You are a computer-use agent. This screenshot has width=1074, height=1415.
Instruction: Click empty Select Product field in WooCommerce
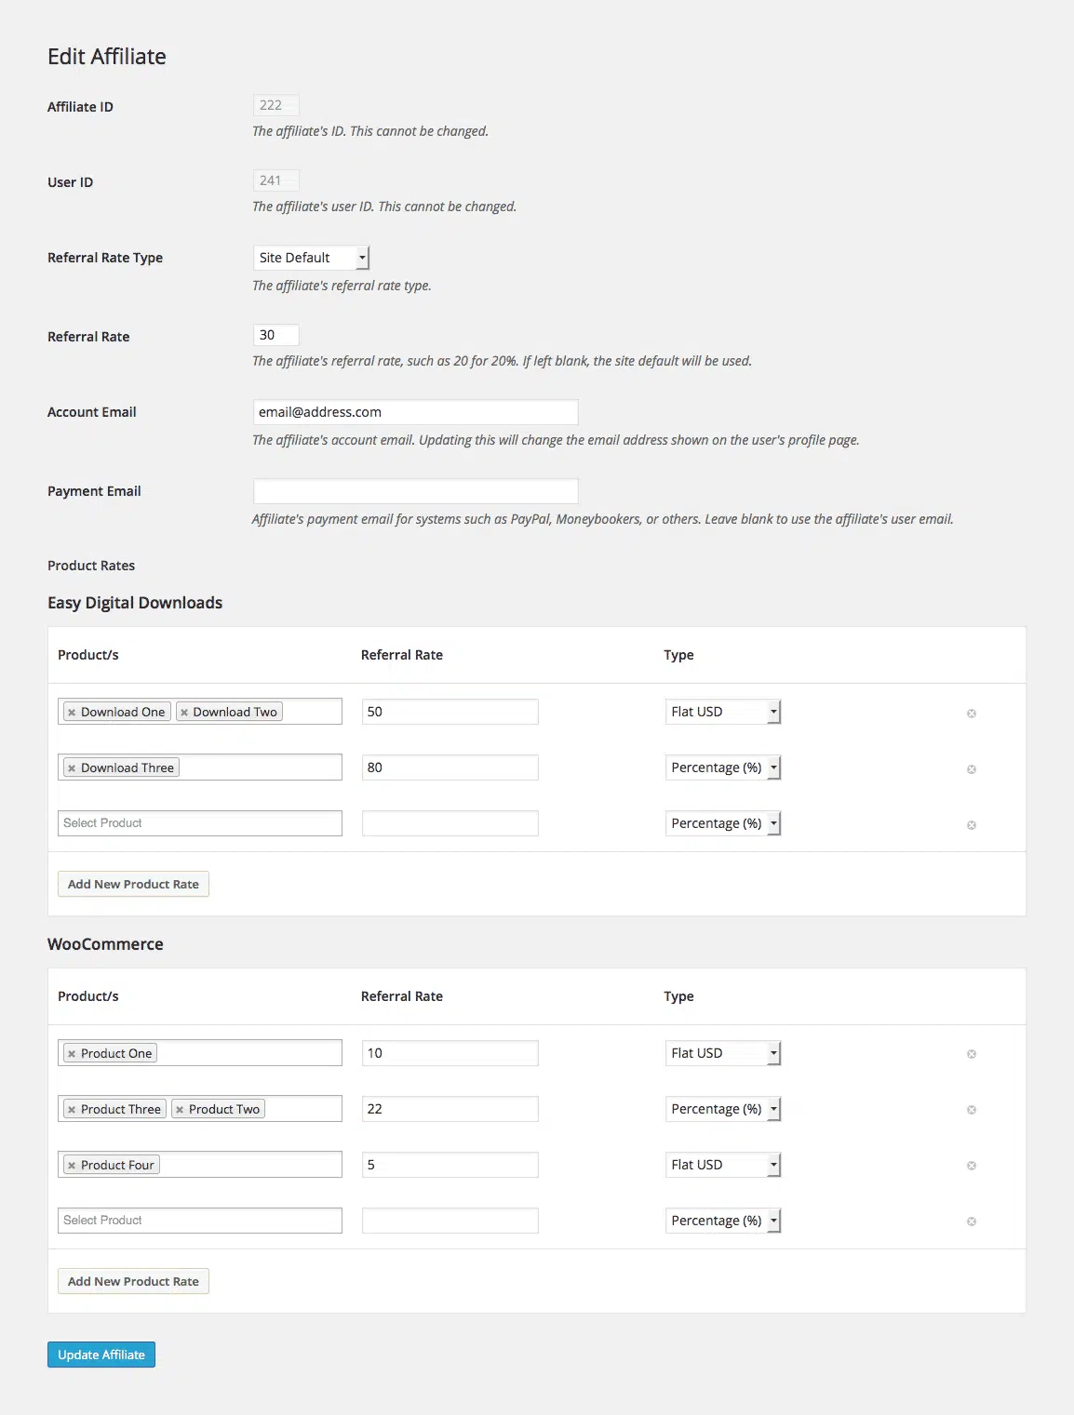(200, 1221)
